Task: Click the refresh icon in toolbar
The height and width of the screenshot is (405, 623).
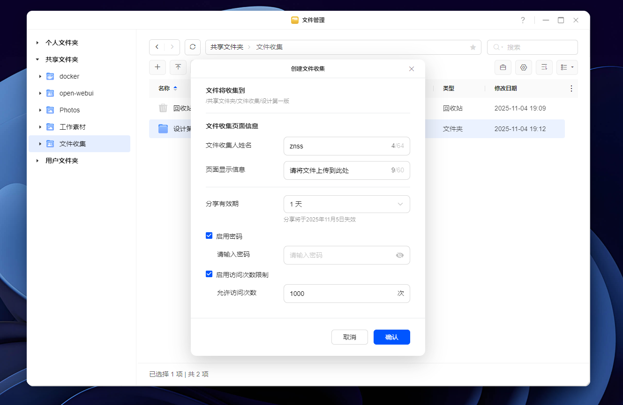Action: (193, 47)
